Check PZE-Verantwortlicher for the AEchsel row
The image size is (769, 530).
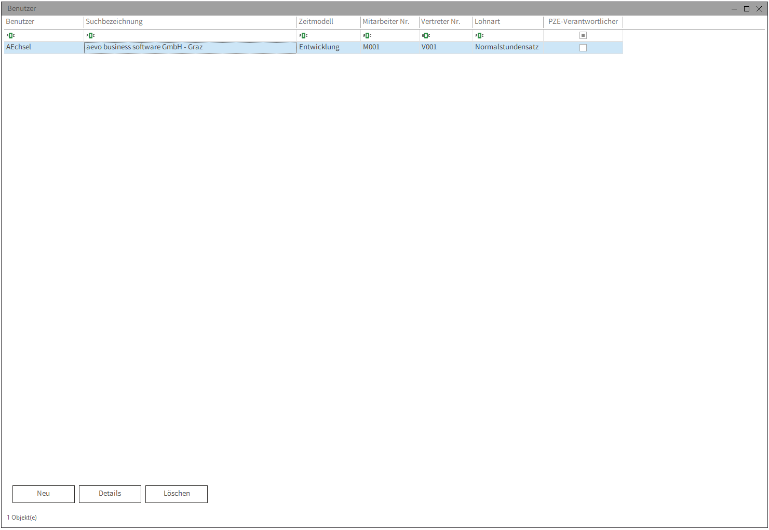pyautogui.click(x=583, y=48)
